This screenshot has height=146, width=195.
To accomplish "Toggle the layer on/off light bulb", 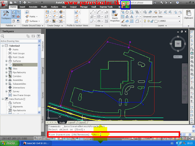I will coord(145,21).
